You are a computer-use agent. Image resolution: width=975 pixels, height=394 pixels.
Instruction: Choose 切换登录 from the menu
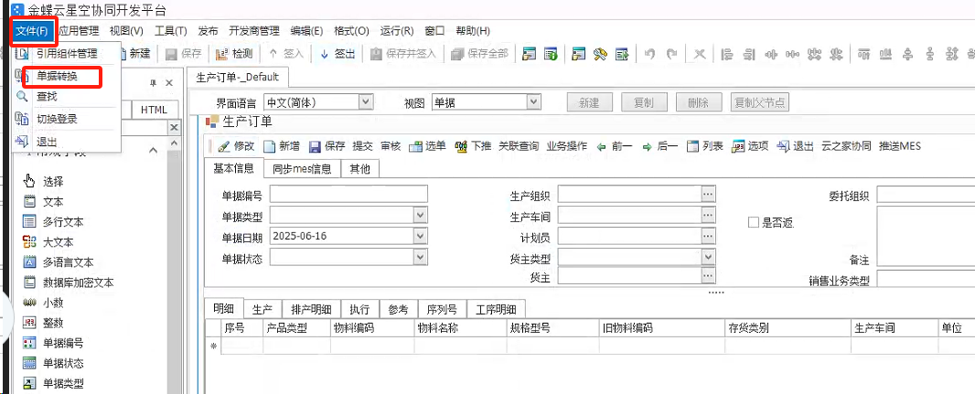(x=57, y=119)
